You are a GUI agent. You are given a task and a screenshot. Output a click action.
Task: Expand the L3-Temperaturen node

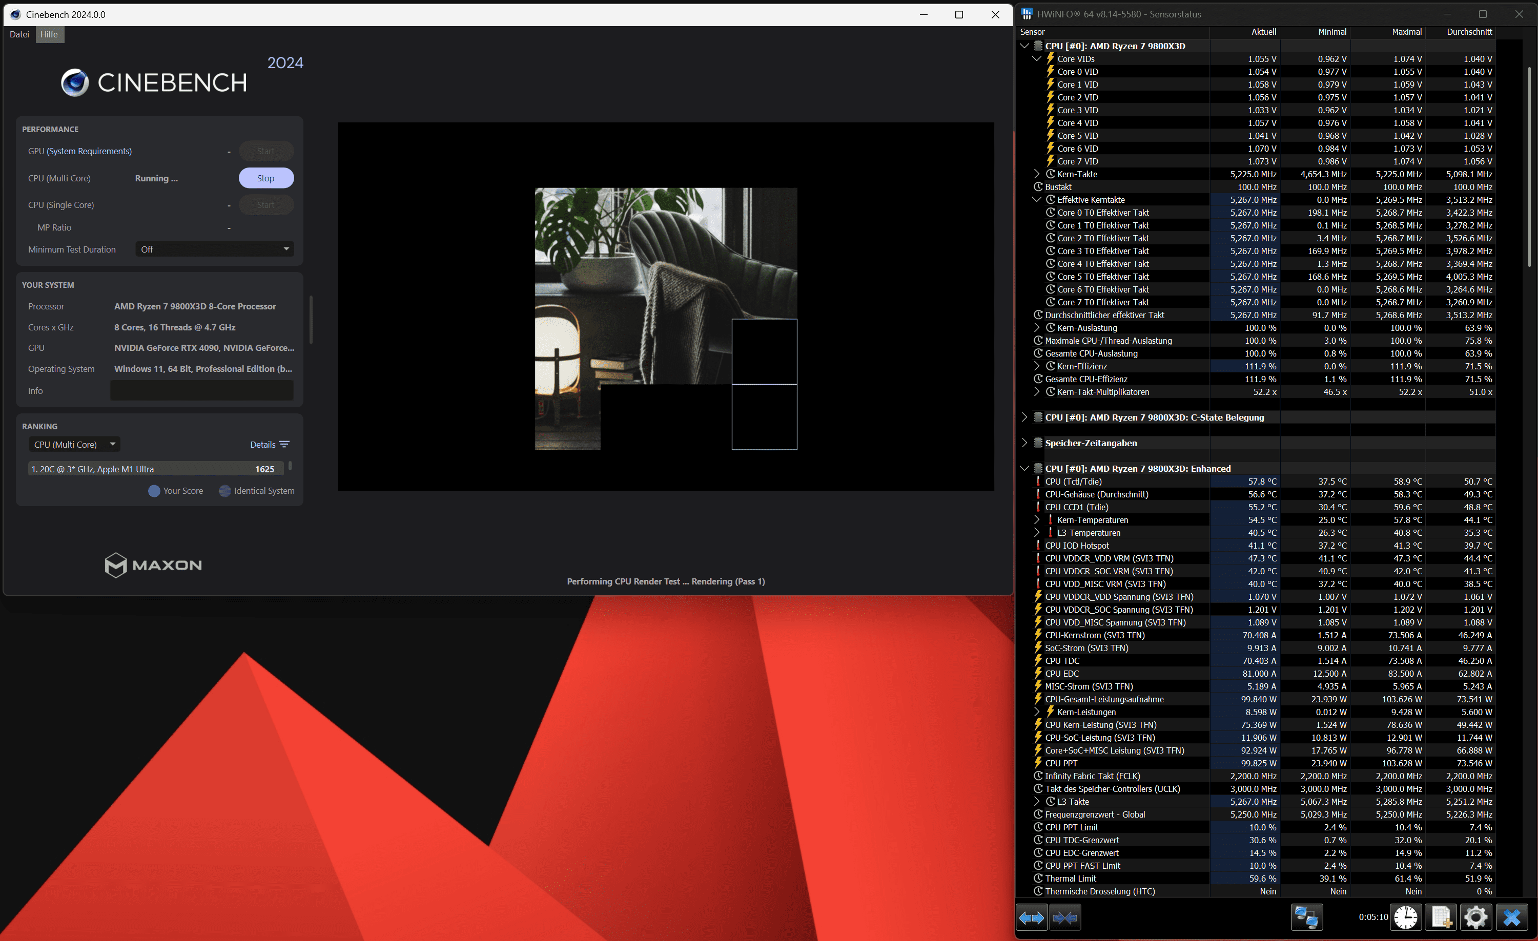(1037, 532)
